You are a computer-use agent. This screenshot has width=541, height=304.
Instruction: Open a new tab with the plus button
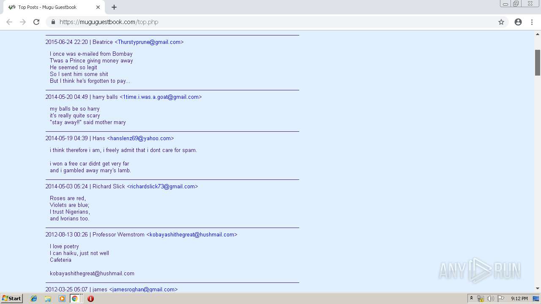(114, 7)
